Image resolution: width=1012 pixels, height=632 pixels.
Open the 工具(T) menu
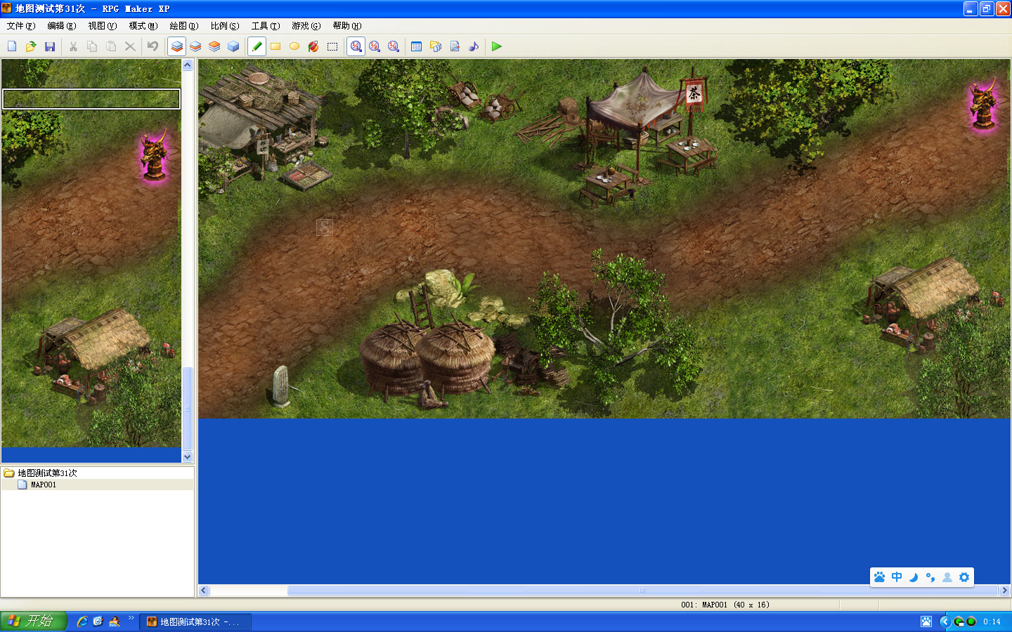[266, 26]
